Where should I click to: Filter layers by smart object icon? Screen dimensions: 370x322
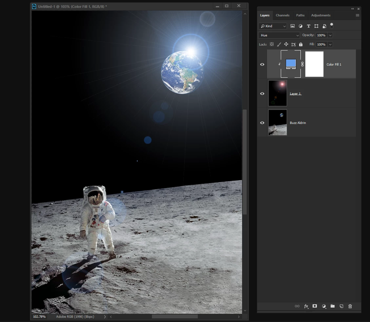pyautogui.click(x=324, y=26)
